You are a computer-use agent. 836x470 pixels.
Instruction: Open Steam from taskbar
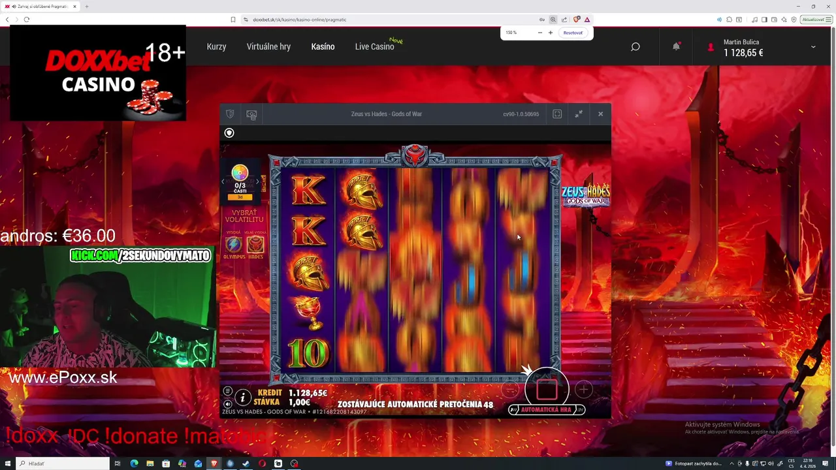point(246,463)
